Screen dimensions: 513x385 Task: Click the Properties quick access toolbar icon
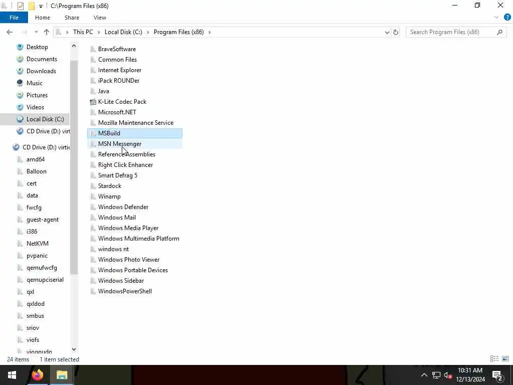(20, 6)
